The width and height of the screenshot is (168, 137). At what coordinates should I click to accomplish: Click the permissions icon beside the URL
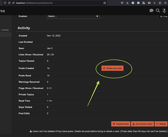[x=14, y=3]
